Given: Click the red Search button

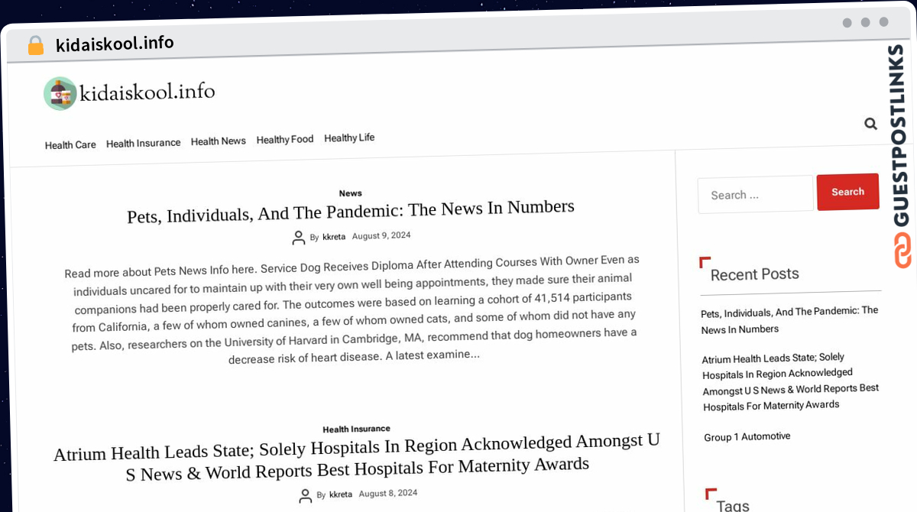Looking at the screenshot, I should coord(847,192).
